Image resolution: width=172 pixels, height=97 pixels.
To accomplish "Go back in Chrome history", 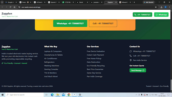I will click(3, 7).
